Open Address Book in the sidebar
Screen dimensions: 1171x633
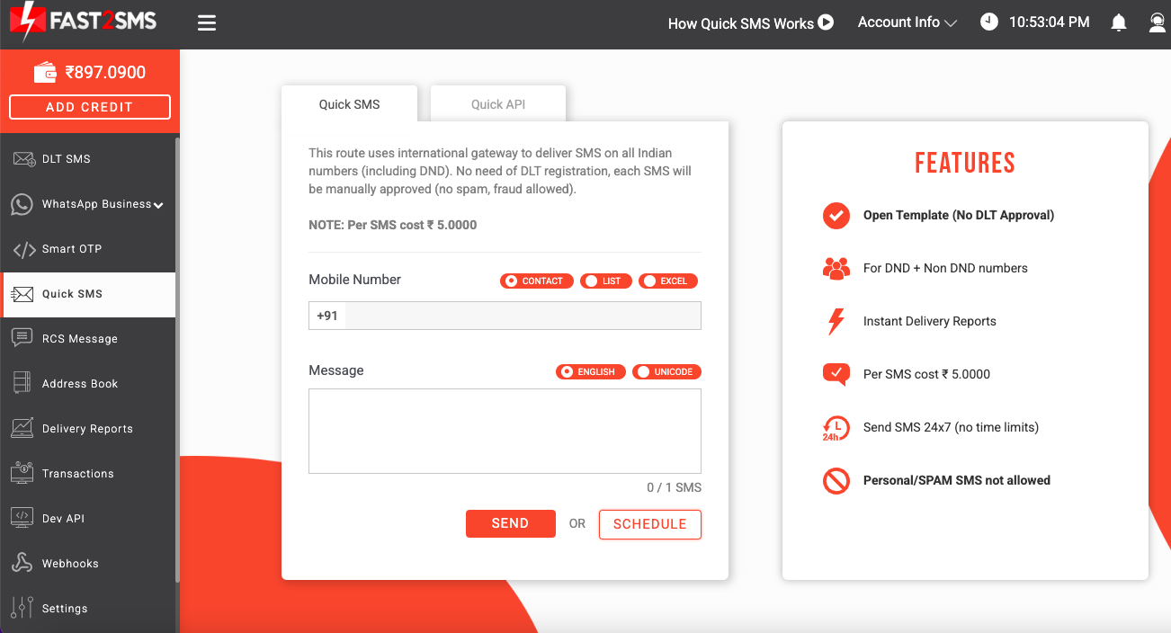click(88, 384)
